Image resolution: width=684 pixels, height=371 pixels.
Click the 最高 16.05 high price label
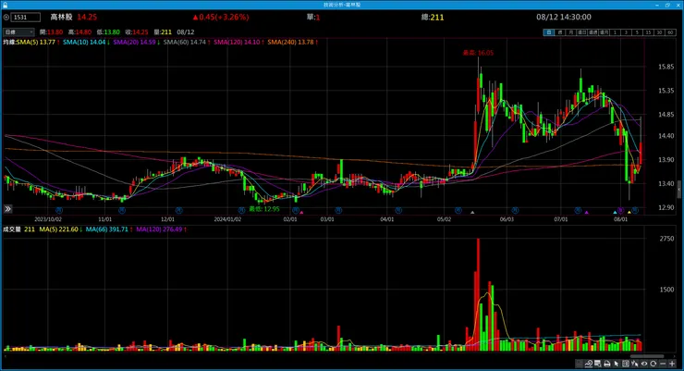tap(478, 53)
